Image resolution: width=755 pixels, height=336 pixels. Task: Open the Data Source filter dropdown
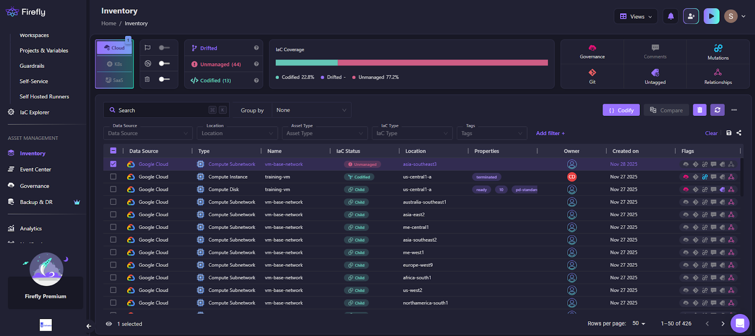pos(148,133)
